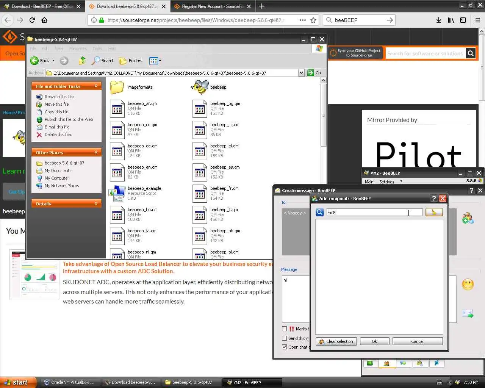Viewport: 485px width, 388px height.
Task: Select the beebeep_bg.qm file
Action: pos(216,108)
